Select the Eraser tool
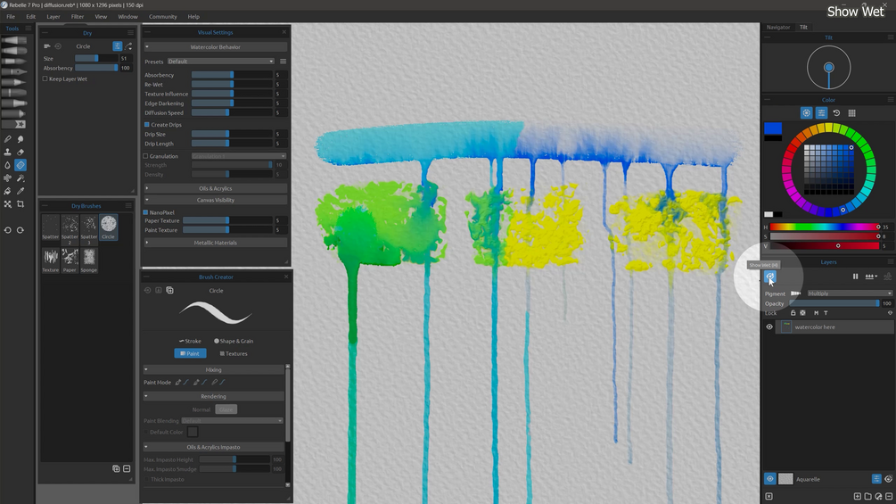 pyautogui.click(x=21, y=152)
